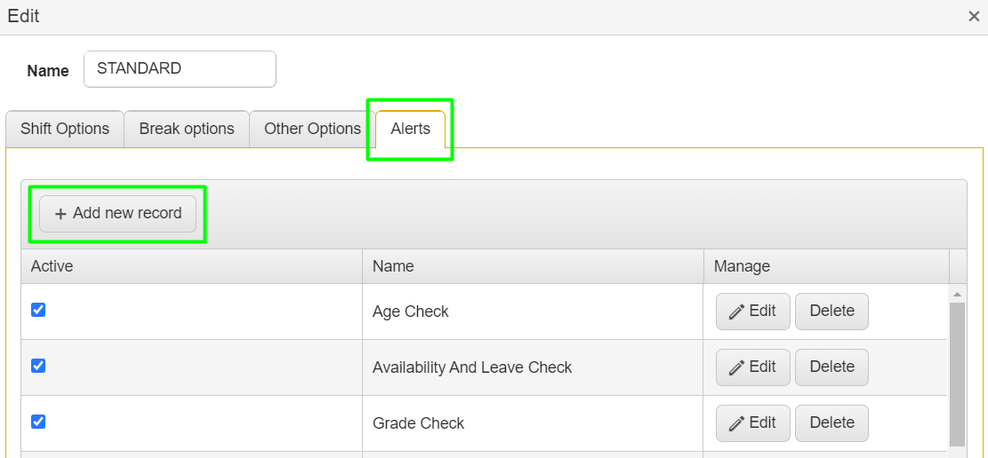Disable the Active checkbox for Grade Check
988x458 pixels.
pos(38,422)
